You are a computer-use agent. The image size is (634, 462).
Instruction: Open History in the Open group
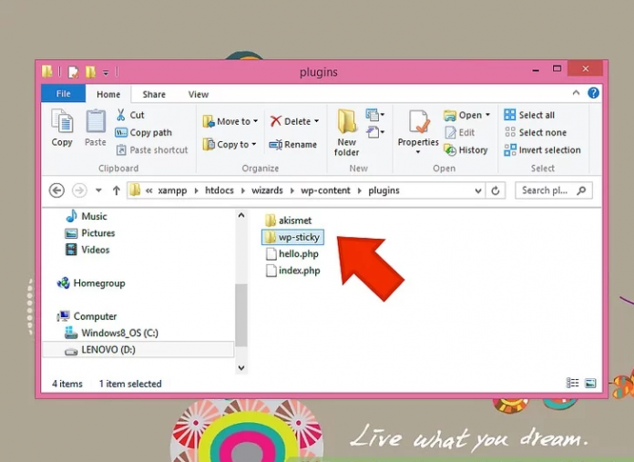click(465, 150)
